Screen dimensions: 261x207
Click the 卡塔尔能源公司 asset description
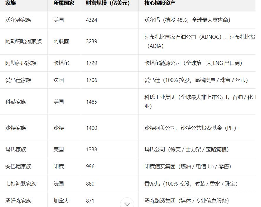click(193, 63)
